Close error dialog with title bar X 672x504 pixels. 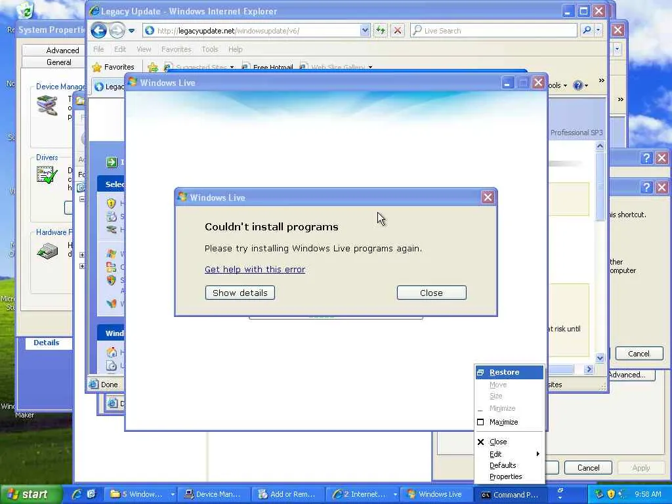coord(488,197)
